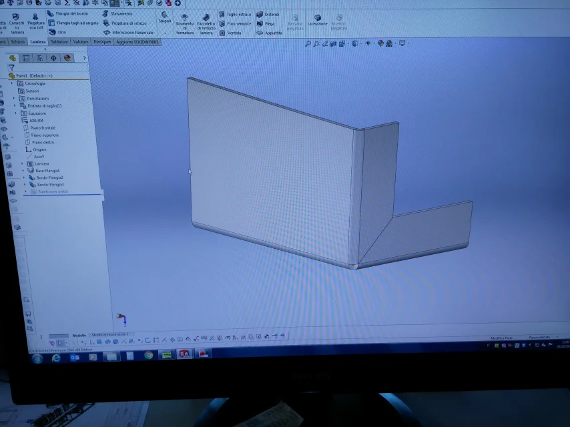
Task: Select the Taglio estruso tool
Action: pos(235,14)
